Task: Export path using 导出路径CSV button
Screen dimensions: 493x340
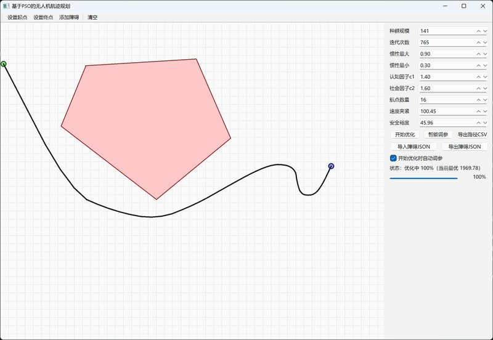Action: [472, 134]
